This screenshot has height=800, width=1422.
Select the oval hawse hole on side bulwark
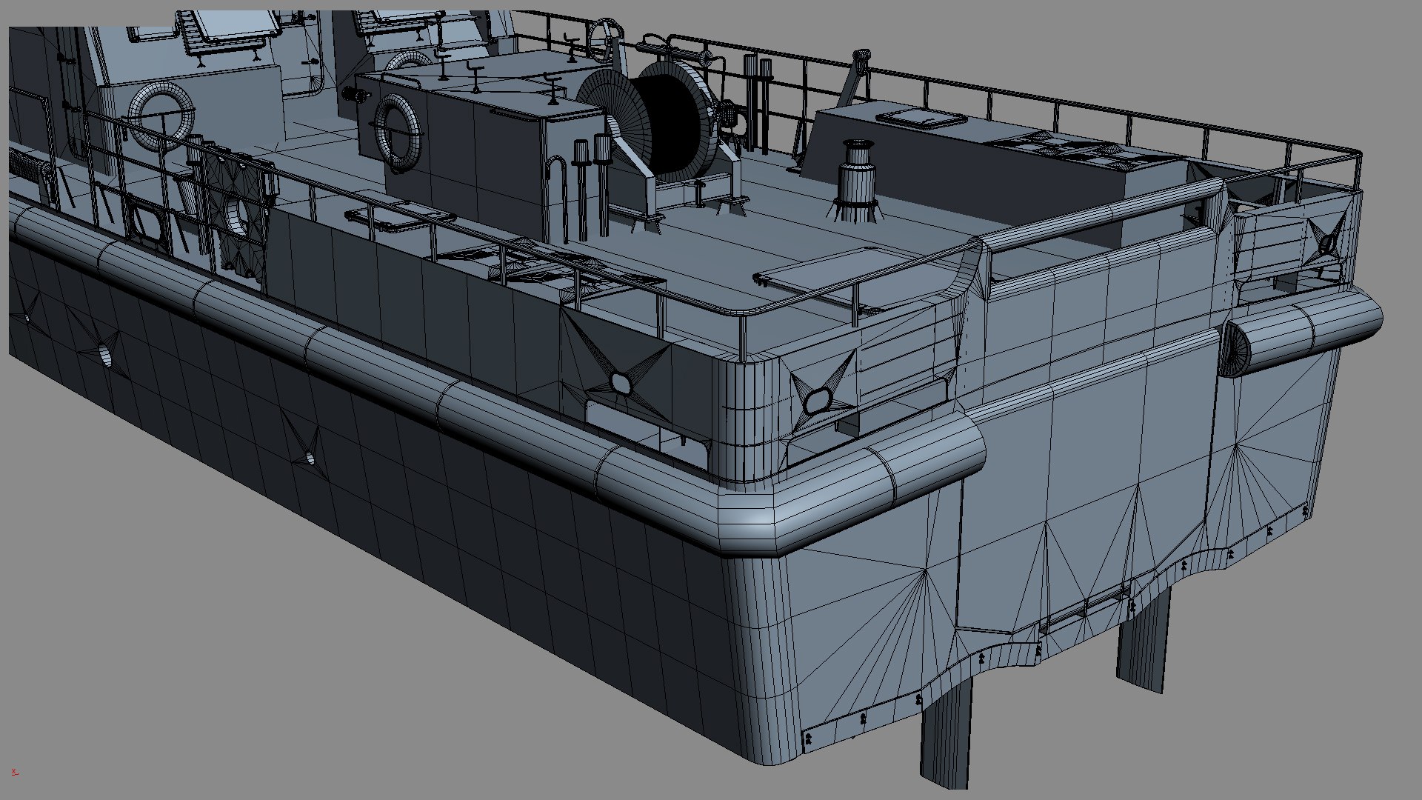pyautogui.click(x=620, y=382)
